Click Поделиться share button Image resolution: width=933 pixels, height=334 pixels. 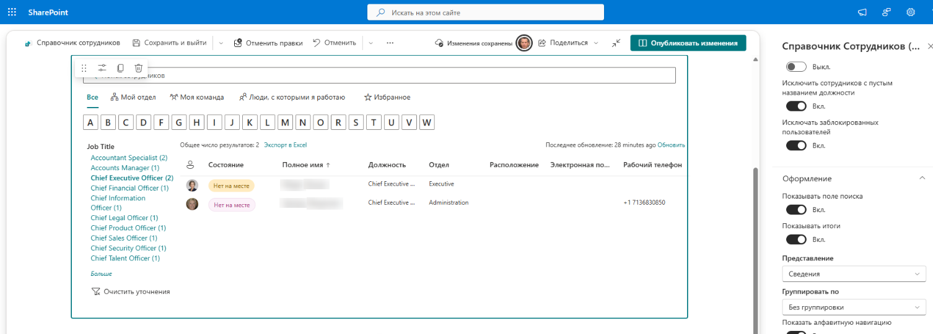pos(563,43)
